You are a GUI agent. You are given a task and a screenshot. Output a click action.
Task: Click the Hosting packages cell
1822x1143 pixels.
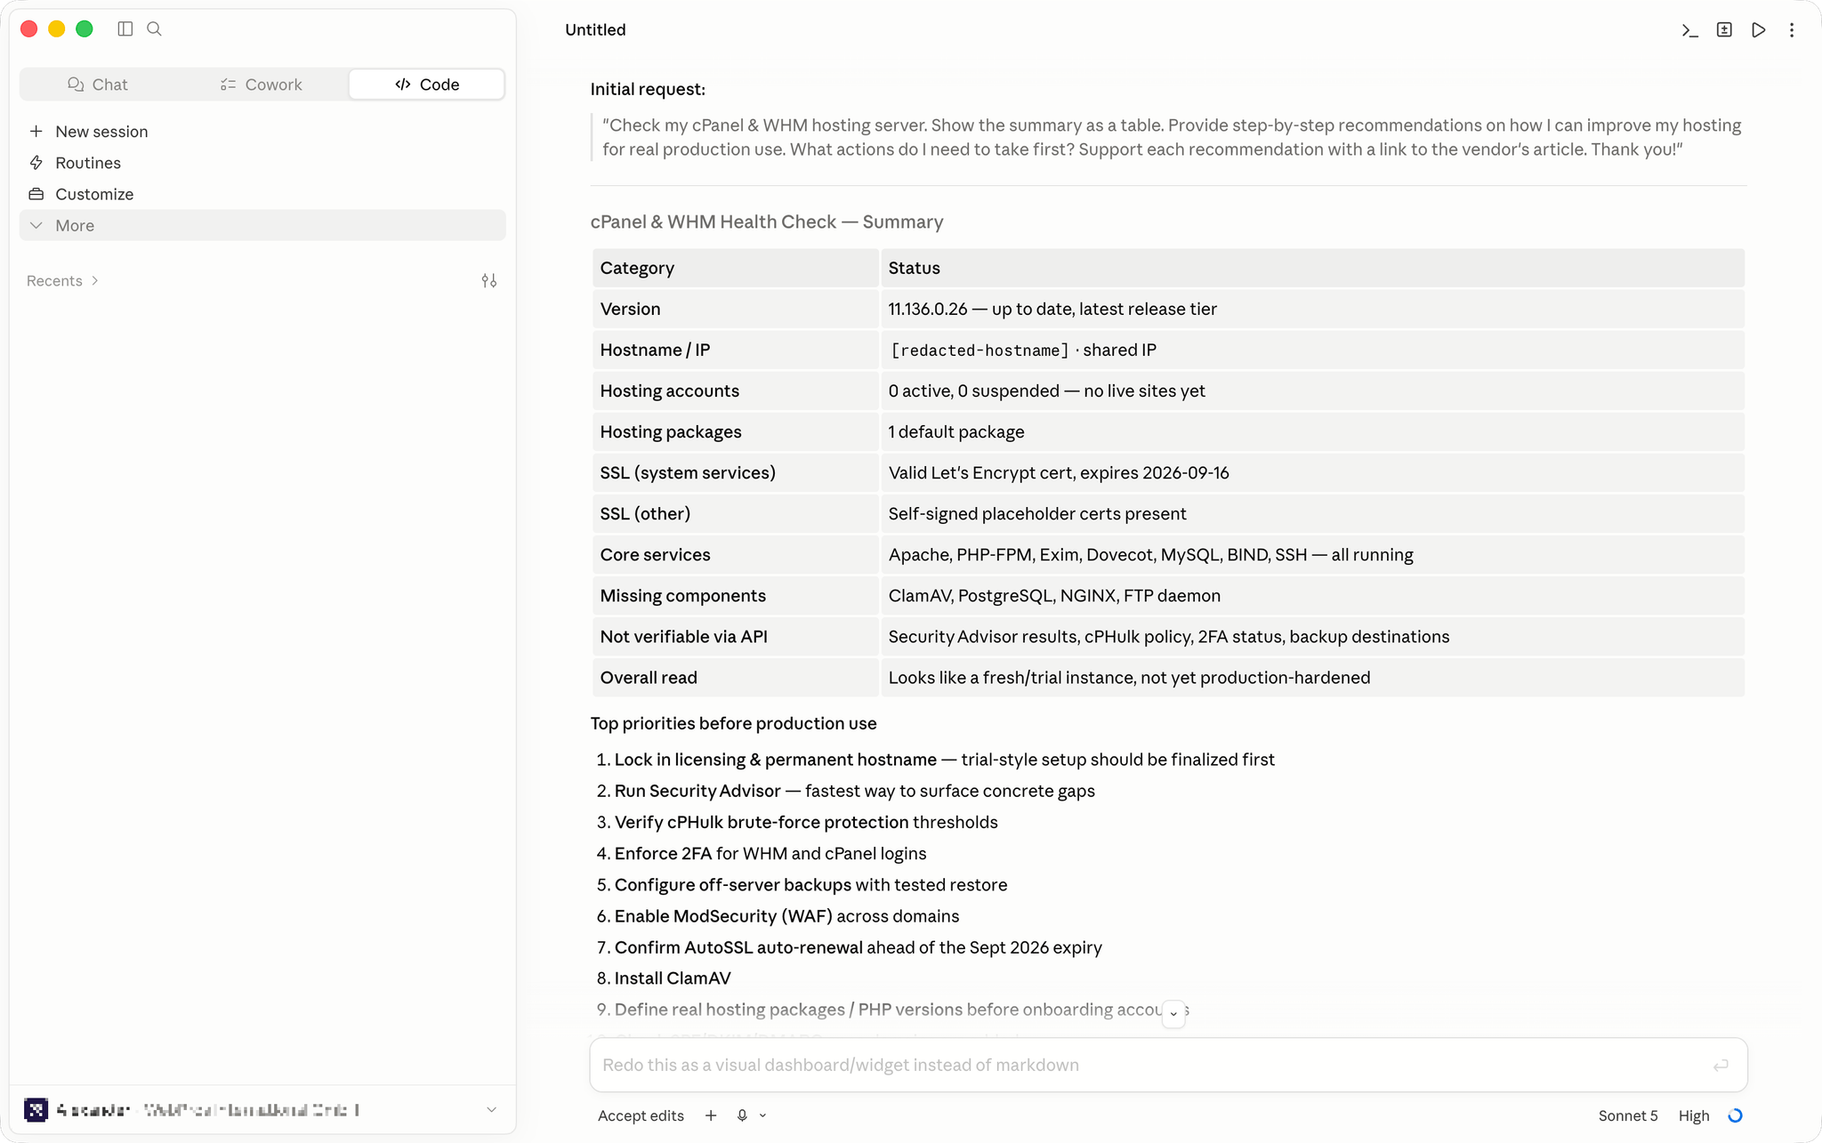(735, 431)
